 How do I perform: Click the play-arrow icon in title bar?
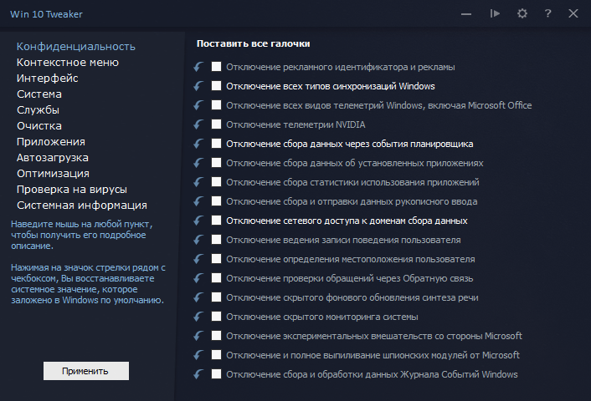point(495,13)
